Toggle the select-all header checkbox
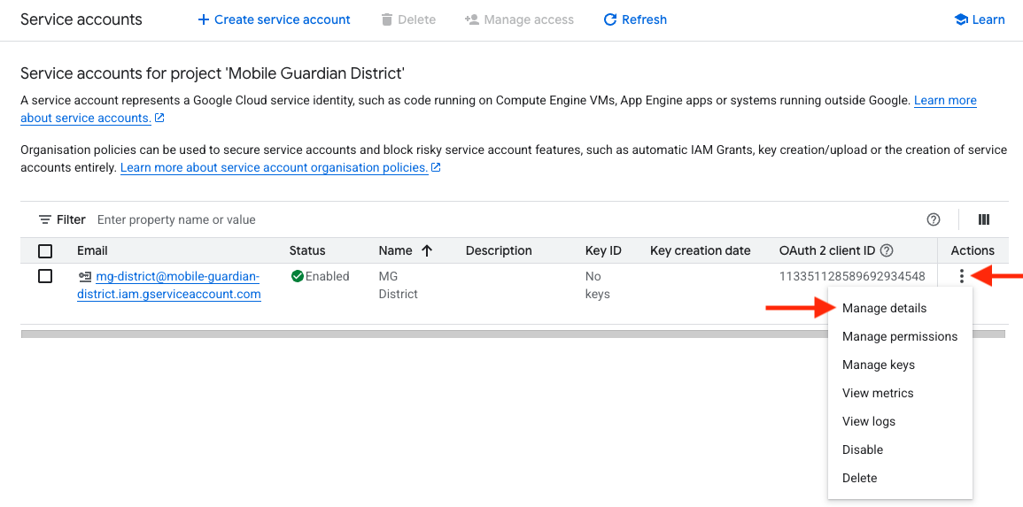The width and height of the screenshot is (1023, 507). pos(45,250)
